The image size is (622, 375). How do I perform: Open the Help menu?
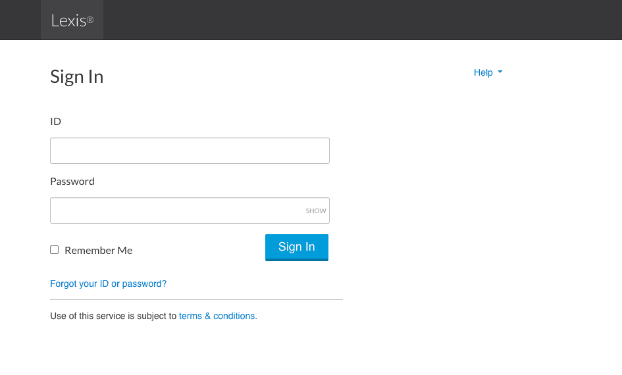[x=488, y=72]
